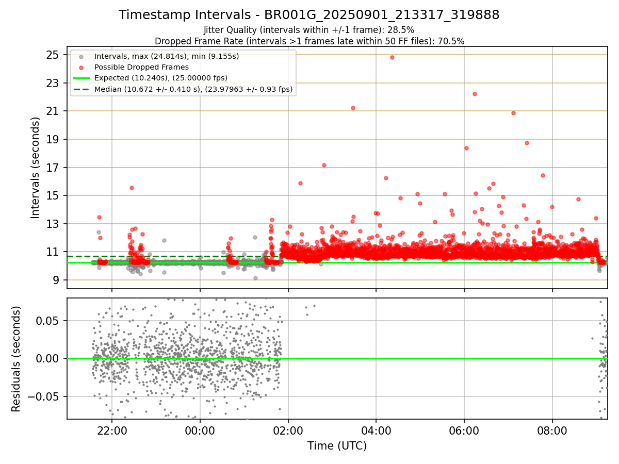This screenshot has width=619, height=464.
Task: Click the solid green line sample in legend
Action: point(80,78)
